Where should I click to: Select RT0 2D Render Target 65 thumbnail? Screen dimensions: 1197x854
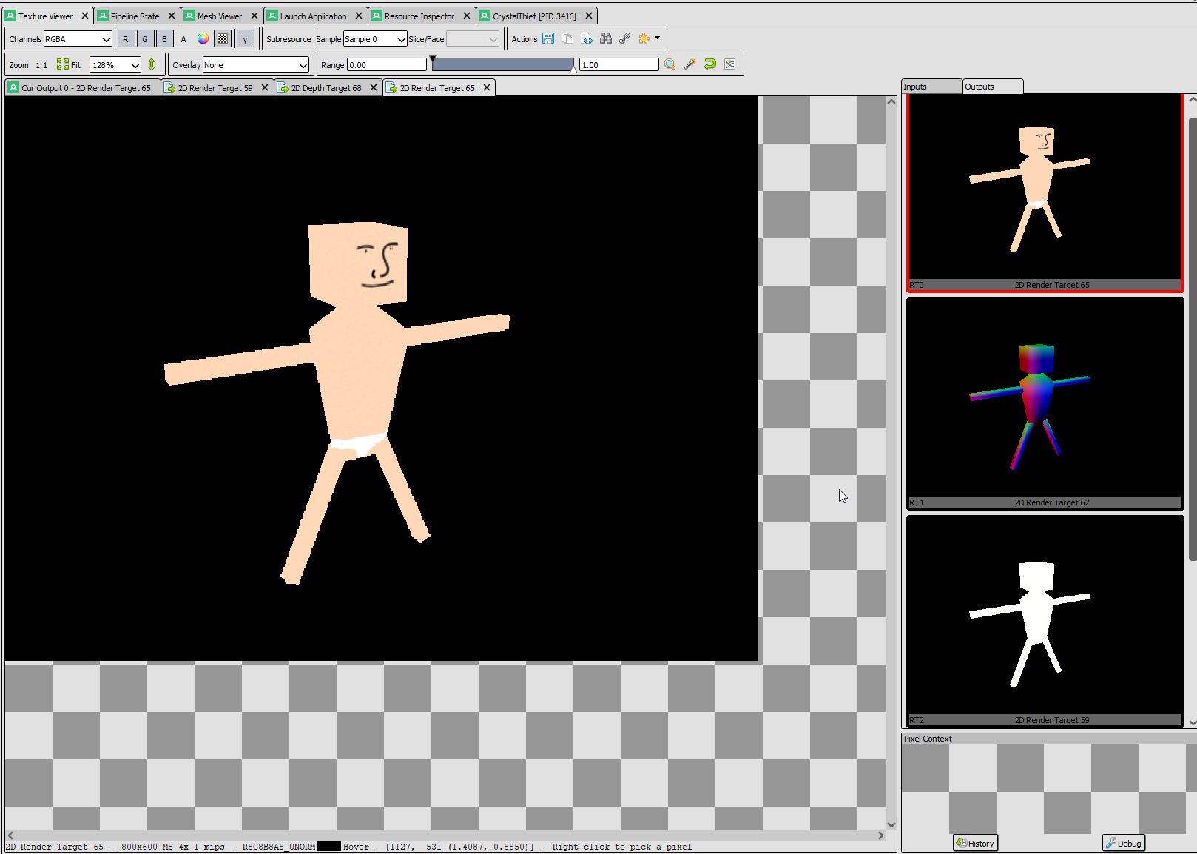1045,193
